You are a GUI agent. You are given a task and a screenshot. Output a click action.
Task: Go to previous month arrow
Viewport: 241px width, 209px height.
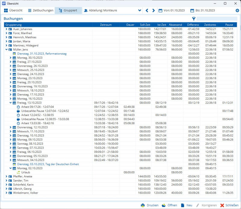coord(147,11)
